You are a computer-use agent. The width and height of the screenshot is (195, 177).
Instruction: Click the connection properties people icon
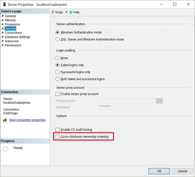5,120
